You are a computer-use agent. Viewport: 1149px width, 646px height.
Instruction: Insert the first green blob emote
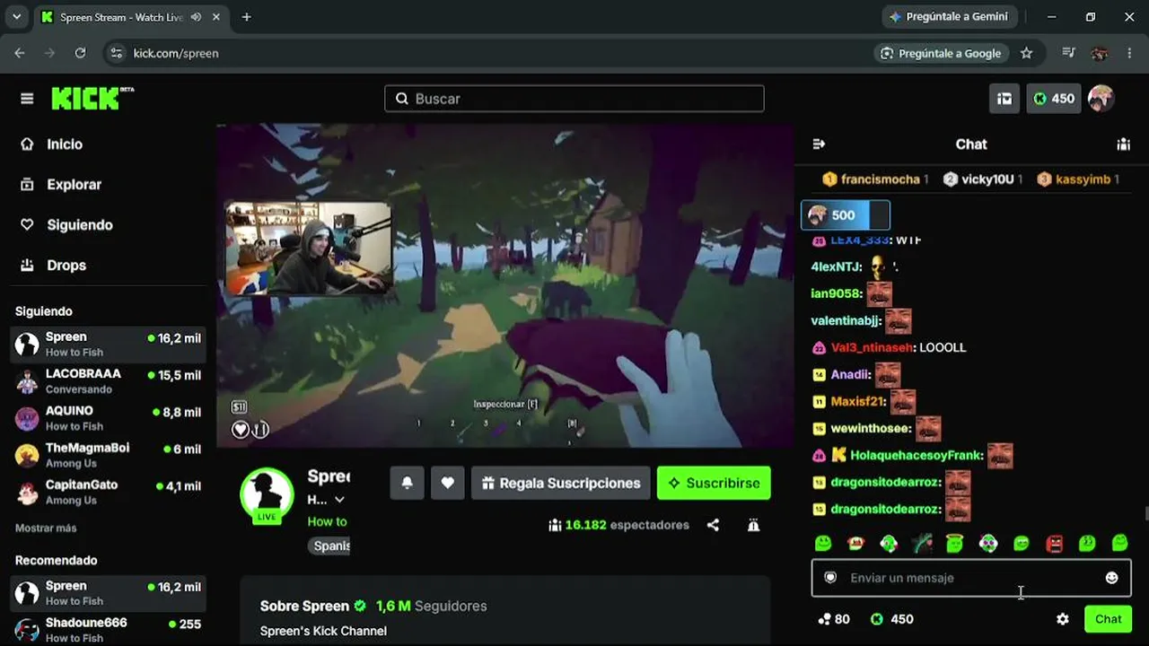point(823,543)
